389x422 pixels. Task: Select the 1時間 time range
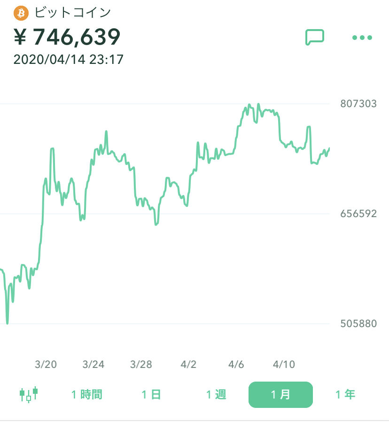(86, 395)
